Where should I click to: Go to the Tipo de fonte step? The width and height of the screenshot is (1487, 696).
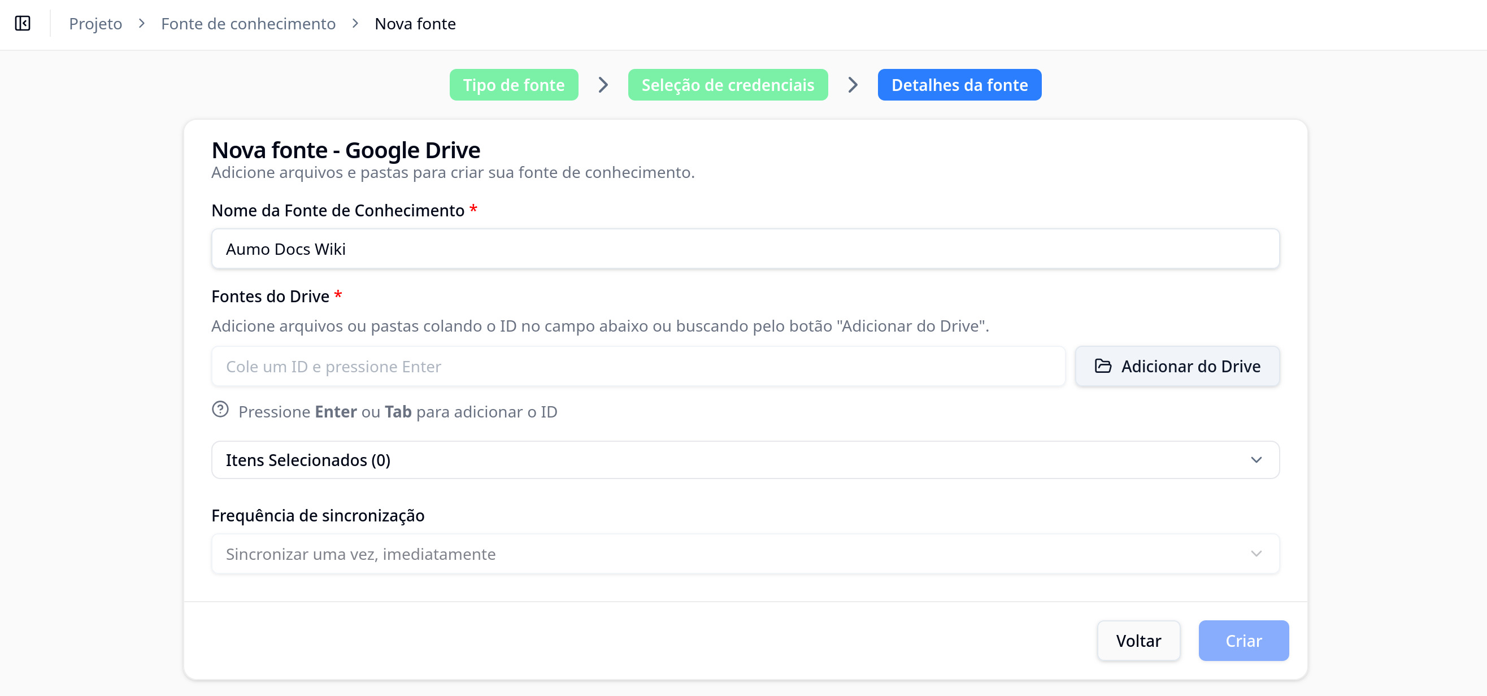click(513, 85)
